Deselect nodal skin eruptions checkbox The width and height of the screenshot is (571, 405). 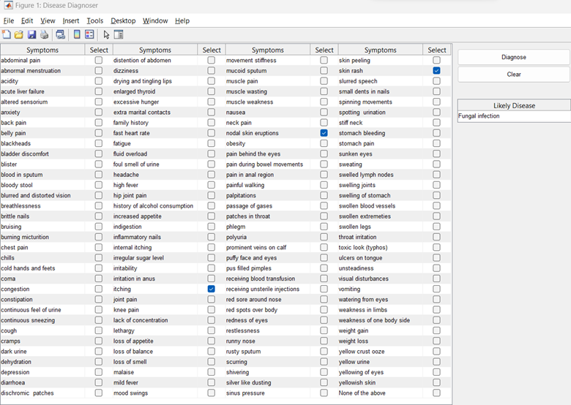click(x=324, y=134)
